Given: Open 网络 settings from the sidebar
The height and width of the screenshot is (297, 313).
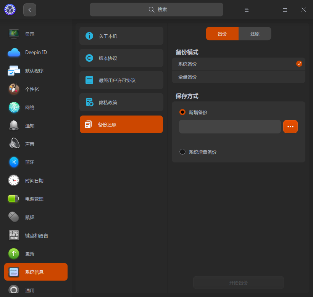Looking at the screenshot, I should pyautogui.click(x=14, y=107).
